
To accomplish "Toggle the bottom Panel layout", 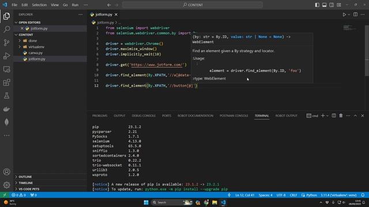I will pyautogui.click(x=324, y=5).
